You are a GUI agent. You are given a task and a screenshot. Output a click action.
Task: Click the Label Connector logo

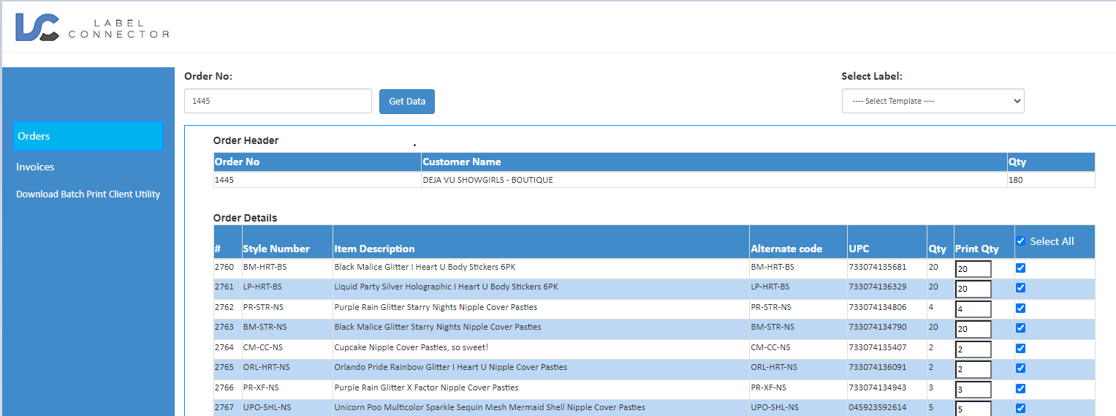tap(92, 27)
